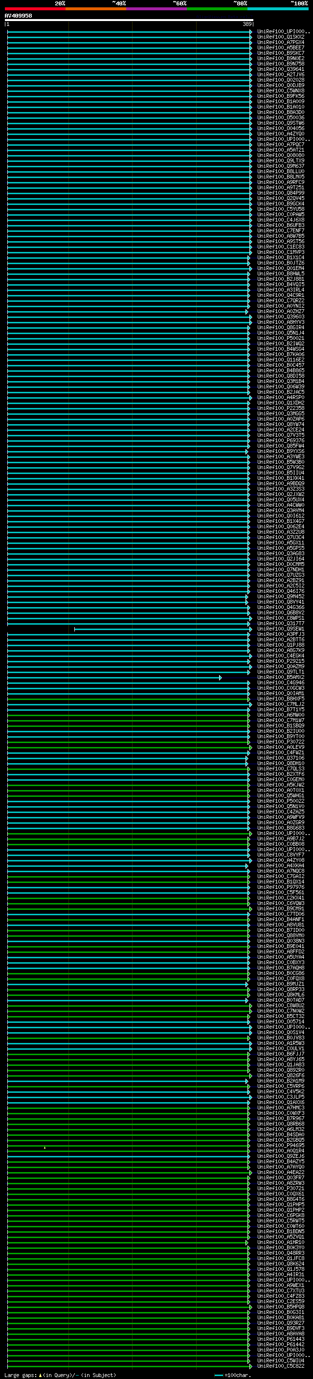This screenshot has width=313, height=1379.
Task: Select hit label UniRef100_C7ENF7
Action: click(x=280, y=230)
